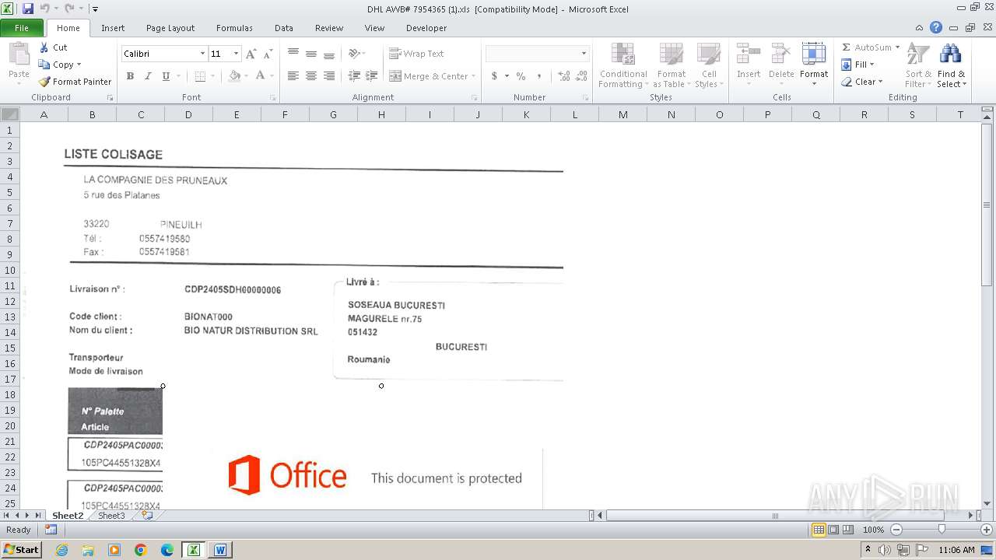Open Conditional Formatting menu
This screenshot has height=560, width=996.
click(622, 66)
